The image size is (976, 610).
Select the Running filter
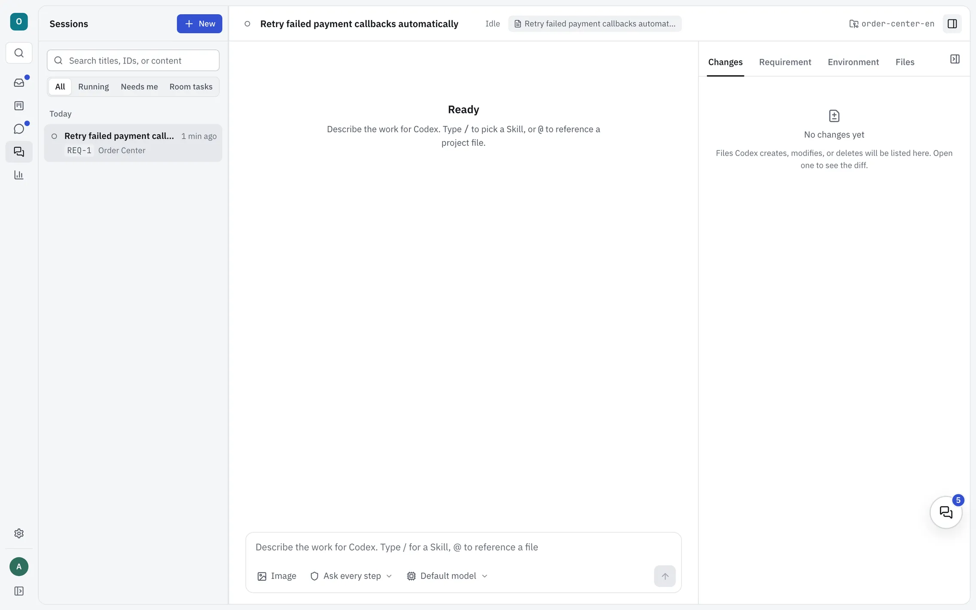click(94, 87)
